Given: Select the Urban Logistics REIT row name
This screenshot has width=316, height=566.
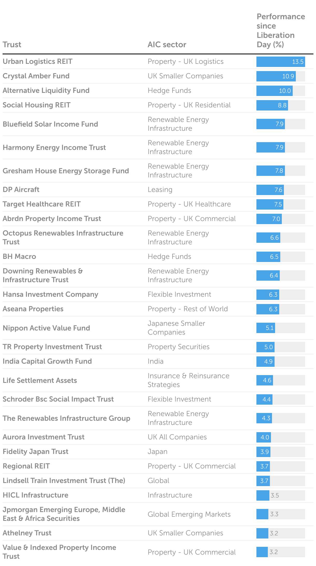Looking at the screenshot, I should [38, 61].
